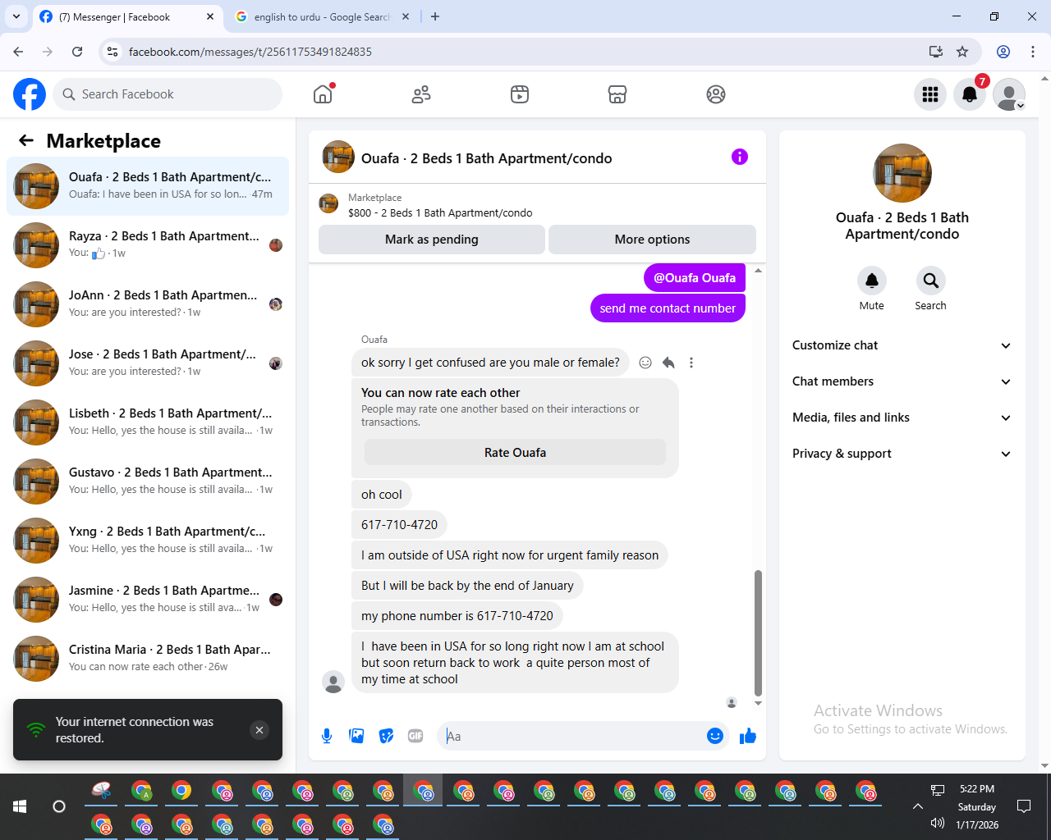Open Chrome tab search dropdown arrow

16,16
